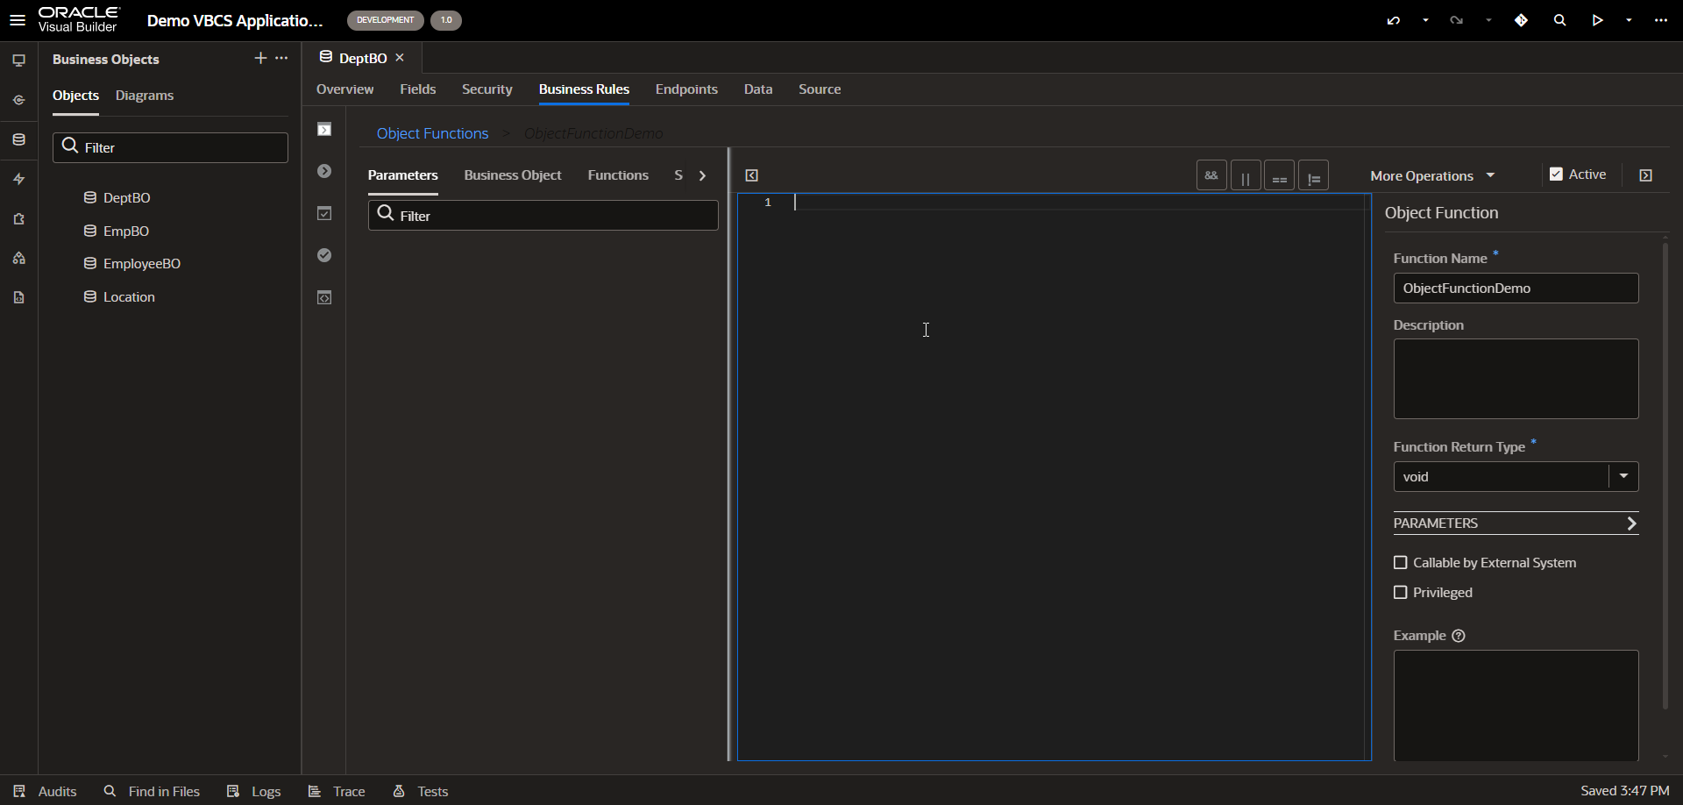Open the Example help question-mark icon
Image resolution: width=1683 pixels, height=805 pixels.
coord(1459,636)
